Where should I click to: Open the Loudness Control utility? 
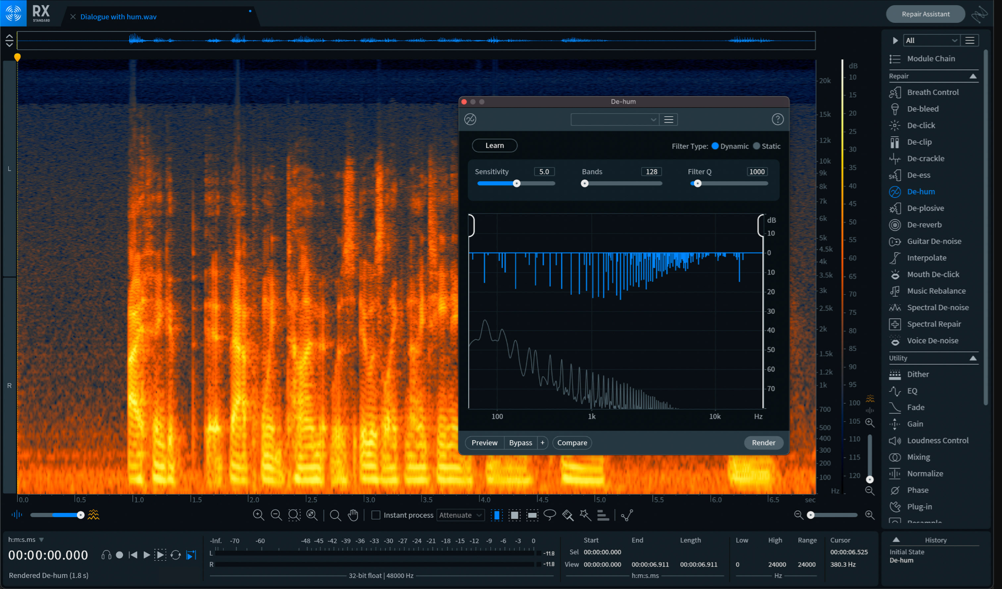coord(937,440)
